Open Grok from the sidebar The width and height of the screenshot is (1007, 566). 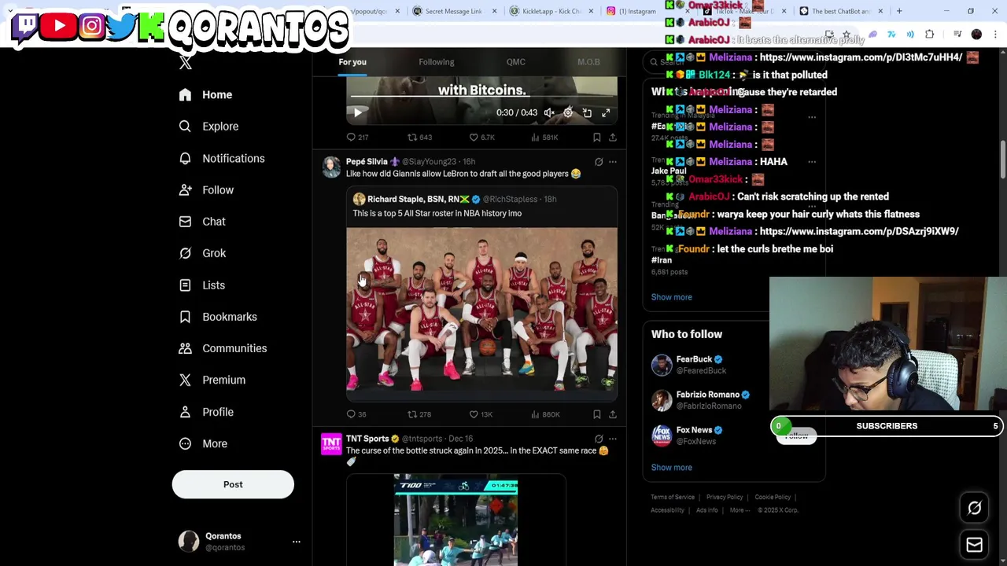[202, 253]
